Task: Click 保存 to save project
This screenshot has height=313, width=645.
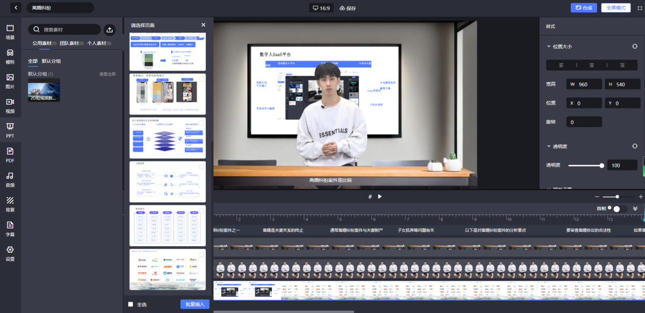Action: click(x=348, y=8)
